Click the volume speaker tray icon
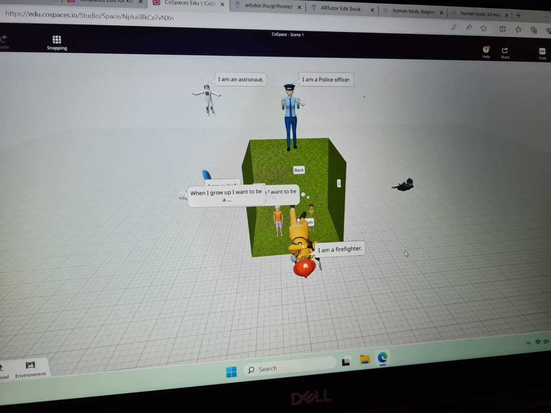This screenshot has width=551, height=413. [546, 341]
